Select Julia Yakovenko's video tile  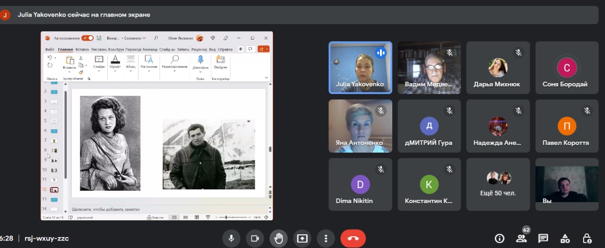coord(360,68)
